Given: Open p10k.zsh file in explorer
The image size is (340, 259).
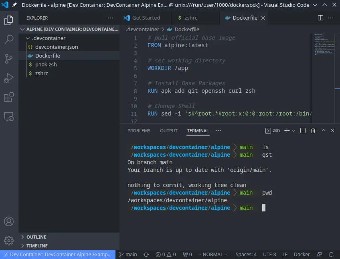Looking at the screenshot, I should (x=69, y=64).
